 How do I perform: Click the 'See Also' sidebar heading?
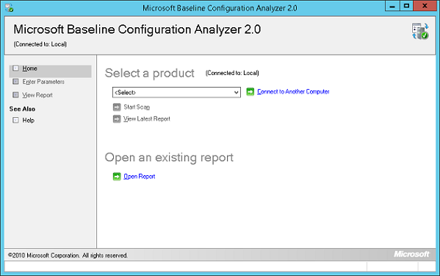click(22, 109)
